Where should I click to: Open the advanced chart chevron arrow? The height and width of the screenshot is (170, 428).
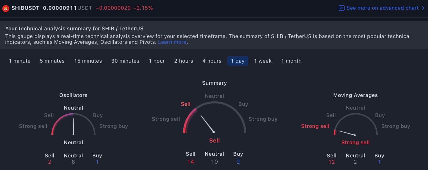click(423, 8)
